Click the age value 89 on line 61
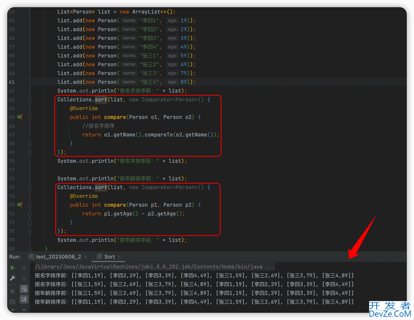Image resolution: width=414 pixels, height=320 pixels. tap(184, 82)
